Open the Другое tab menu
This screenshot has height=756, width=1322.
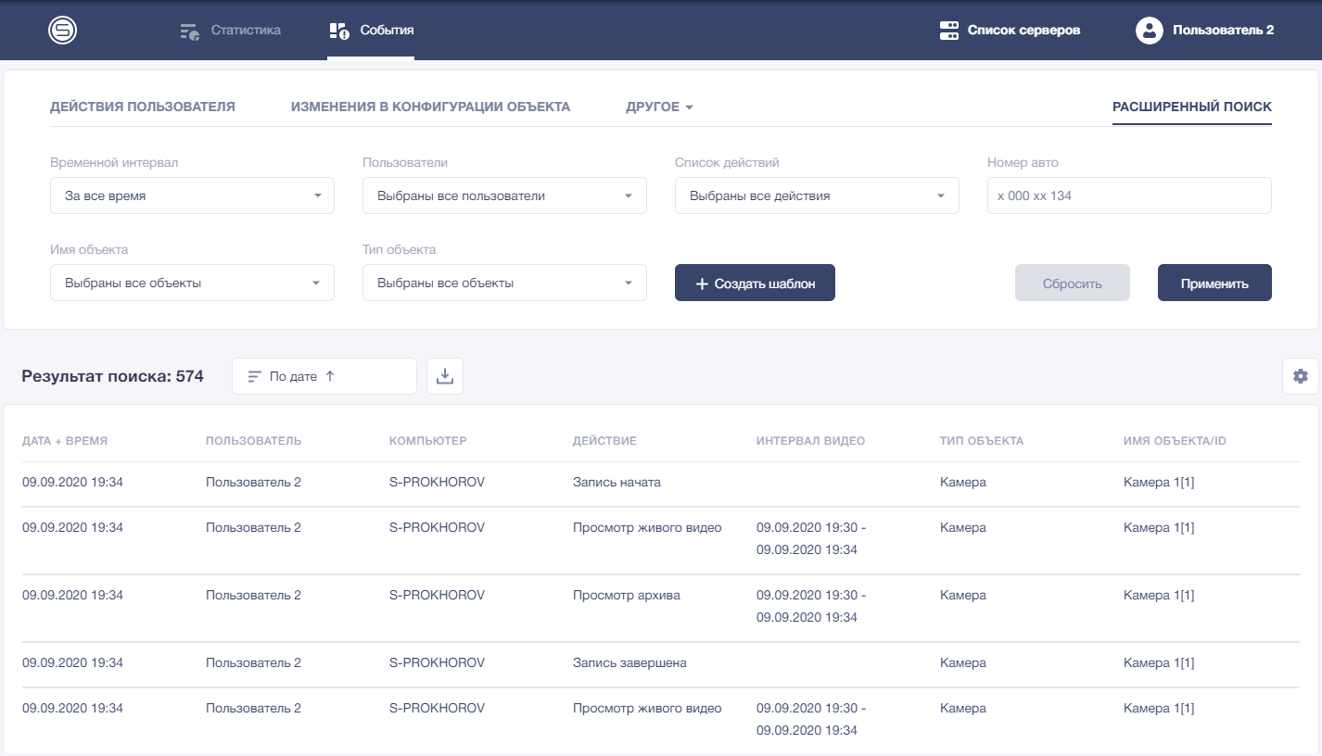tap(659, 107)
